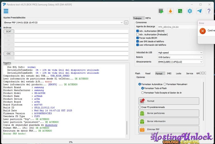Open the Locks tab
Viewport: 215px width, 144px height.
pyautogui.click(x=178, y=73)
